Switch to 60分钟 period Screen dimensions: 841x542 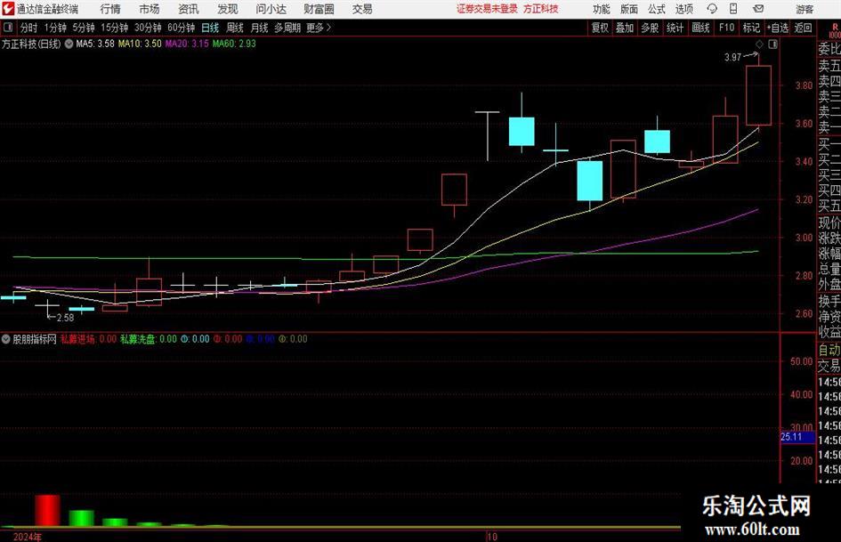point(182,28)
